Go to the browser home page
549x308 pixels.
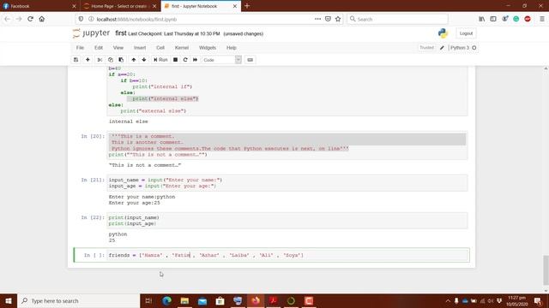pyautogui.click(x=42, y=19)
